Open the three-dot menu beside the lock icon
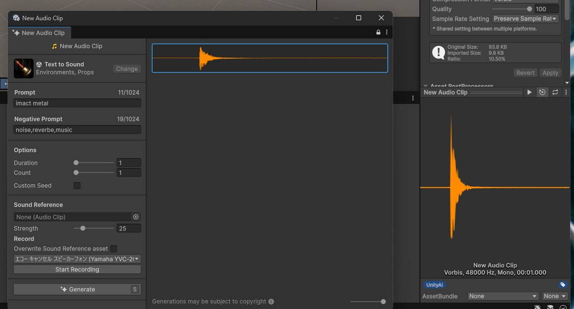The height and width of the screenshot is (309, 574). [x=387, y=32]
